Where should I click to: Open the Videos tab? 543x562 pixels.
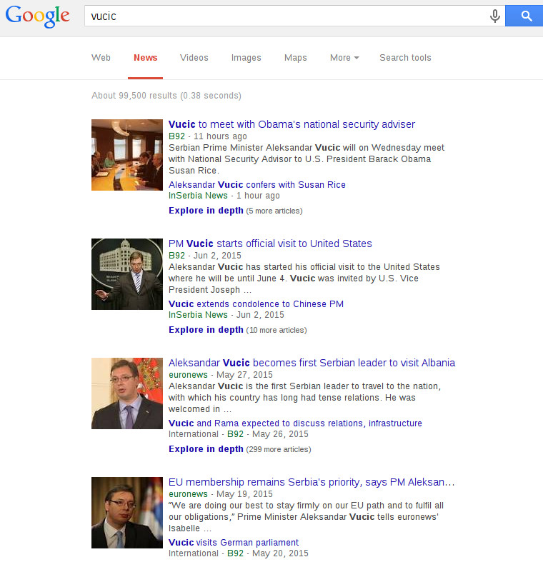(194, 58)
